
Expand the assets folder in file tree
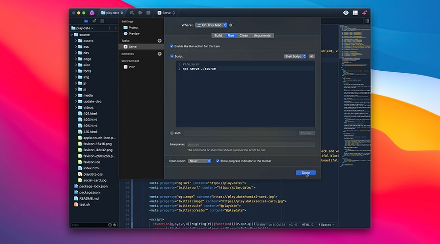[x=76, y=41]
